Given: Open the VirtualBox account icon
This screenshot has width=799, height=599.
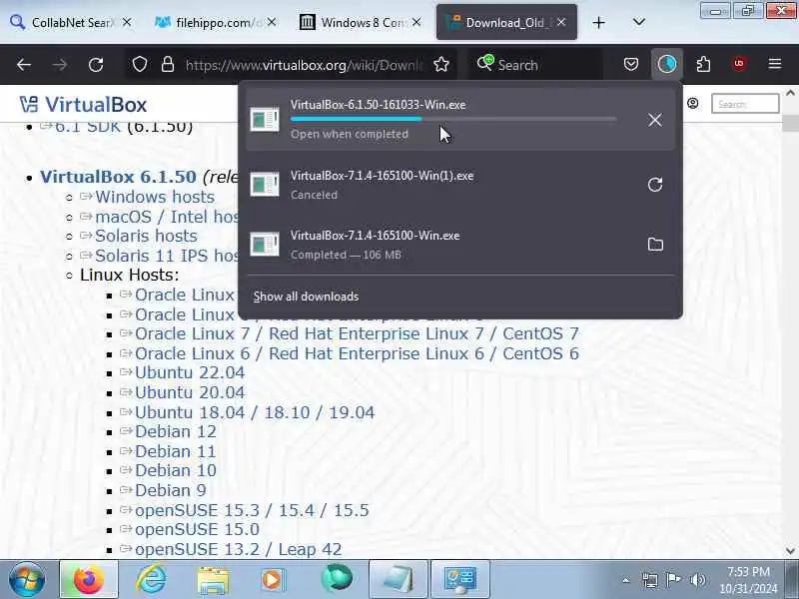Looking at the screenshot, I should pyautogui.click(x=692, y=104).
